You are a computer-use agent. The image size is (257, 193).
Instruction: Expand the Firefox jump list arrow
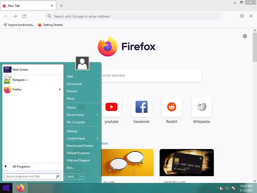(x=60, y=89)
